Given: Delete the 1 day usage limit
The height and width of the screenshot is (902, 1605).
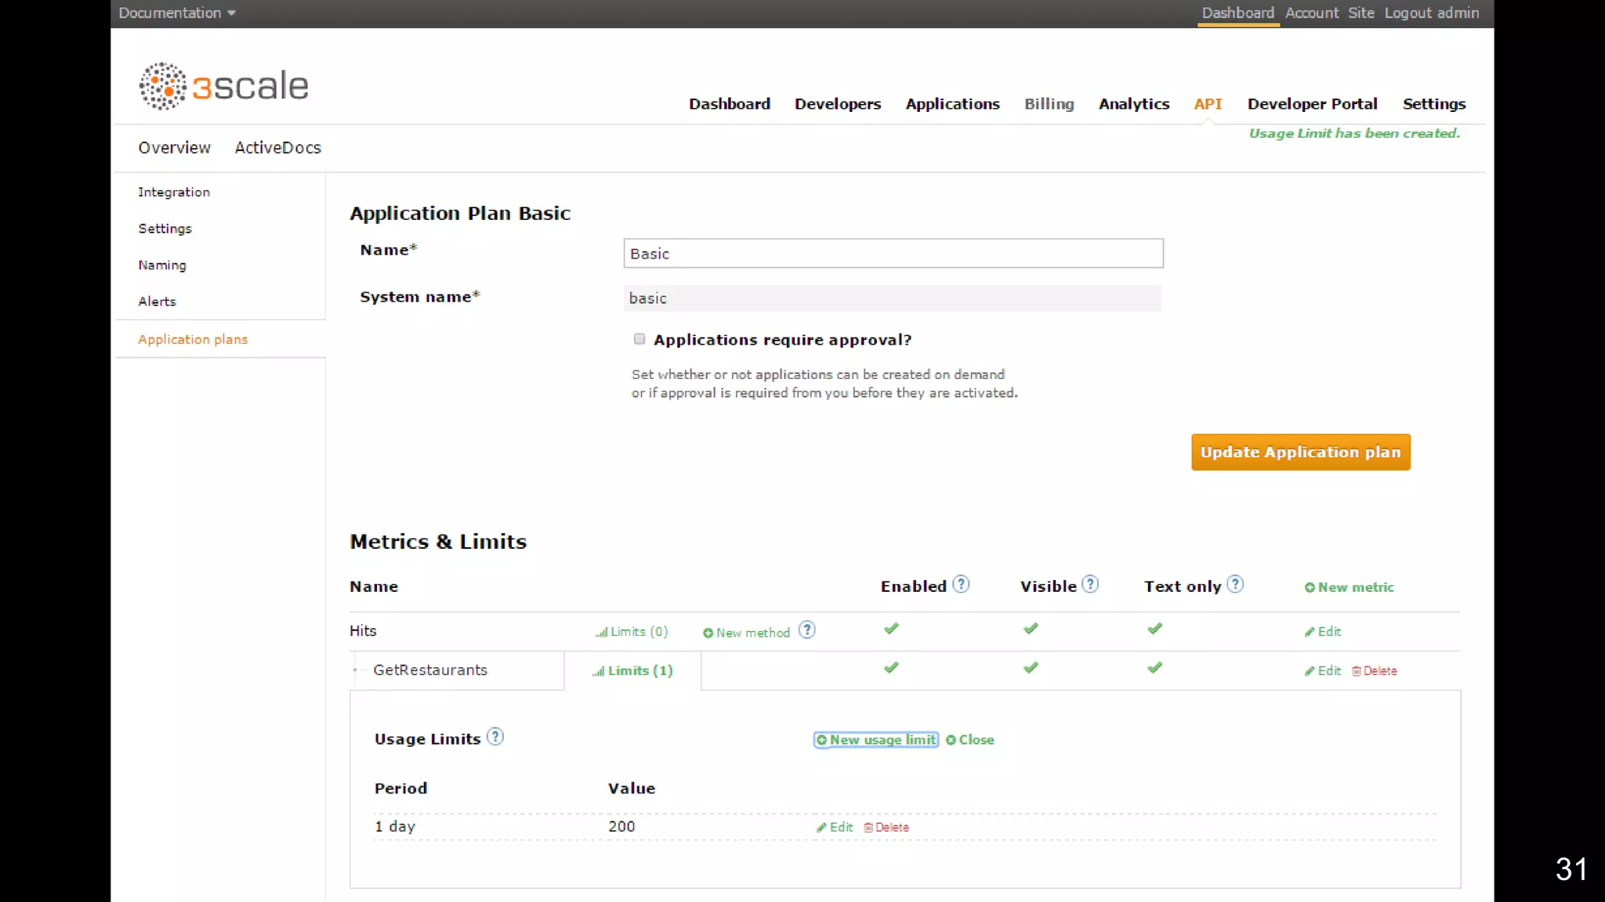Looking at the screenshot, I should pos(886,828).
